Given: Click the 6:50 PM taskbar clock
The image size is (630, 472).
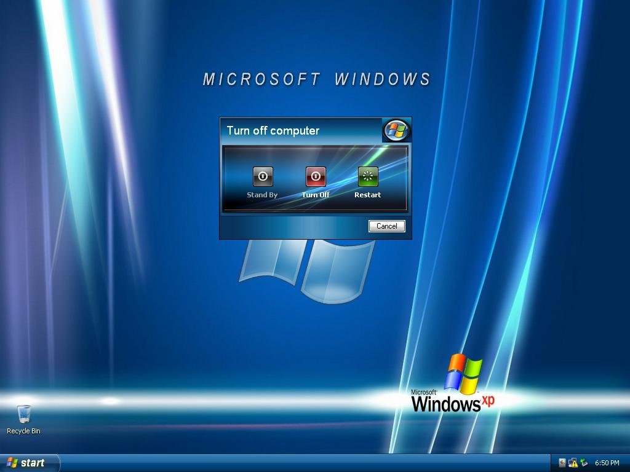Looking at the screenshot, I should [607, 463].
